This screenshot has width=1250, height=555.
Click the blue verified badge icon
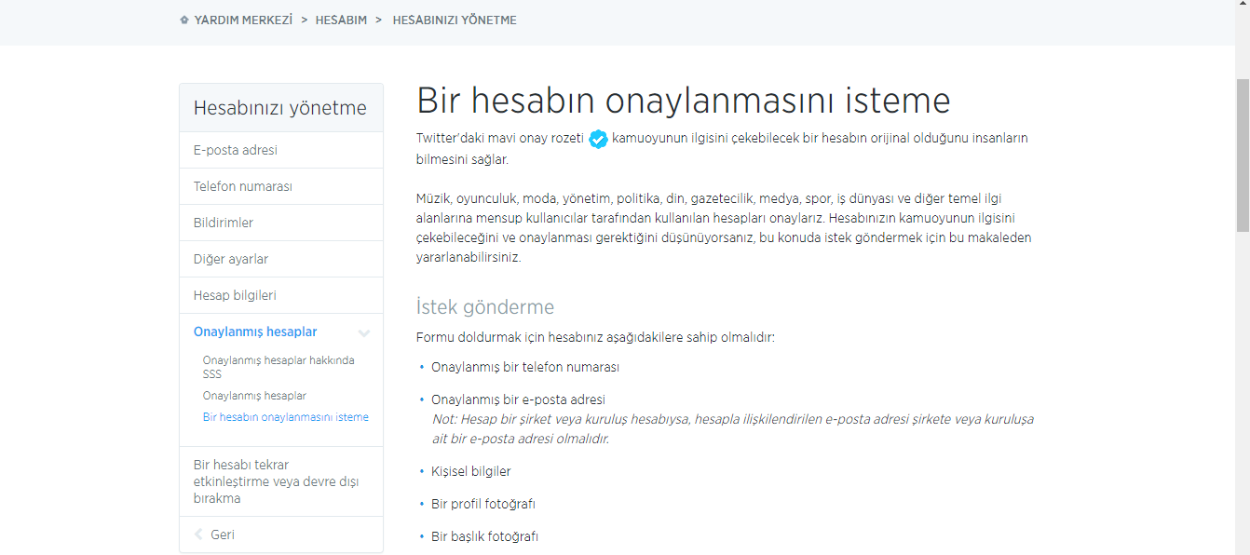[x=598, y=140]
